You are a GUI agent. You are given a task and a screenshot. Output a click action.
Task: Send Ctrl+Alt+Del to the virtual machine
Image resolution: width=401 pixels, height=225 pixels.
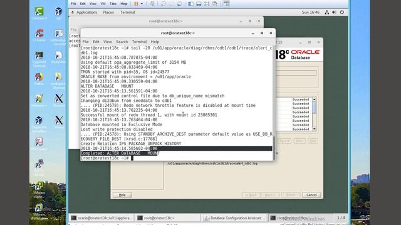152,4
